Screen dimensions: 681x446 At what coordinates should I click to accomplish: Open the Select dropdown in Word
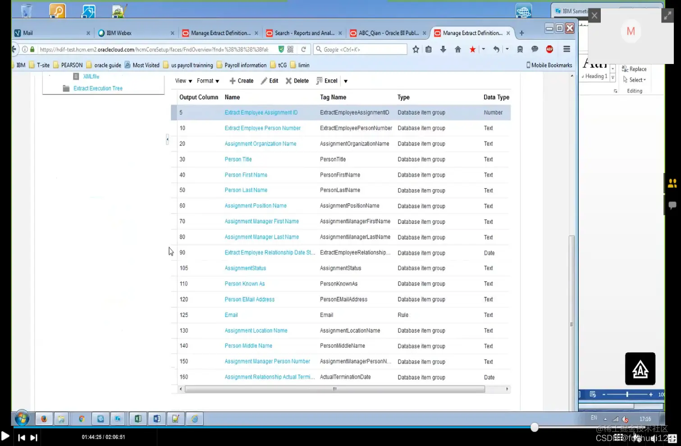click(635, 80)
